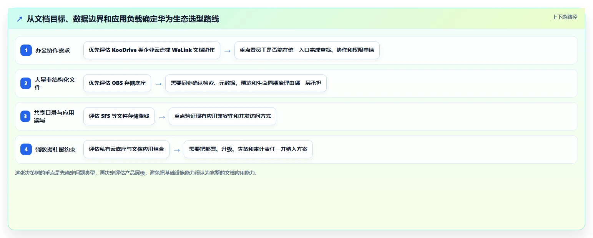Click the panel title '从文档目标、数据边界...'
Screen dimensions: 593x238
click(x=123, y=19)
